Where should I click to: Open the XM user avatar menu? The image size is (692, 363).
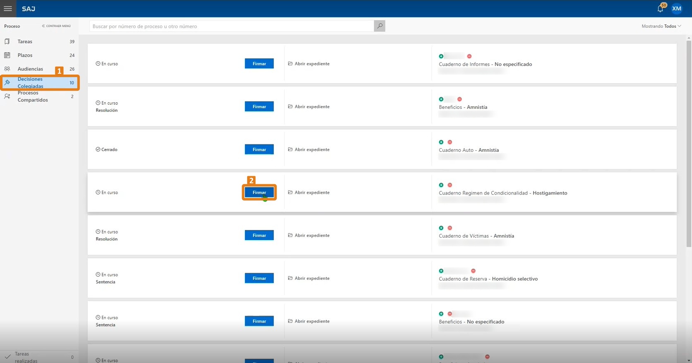677,8
